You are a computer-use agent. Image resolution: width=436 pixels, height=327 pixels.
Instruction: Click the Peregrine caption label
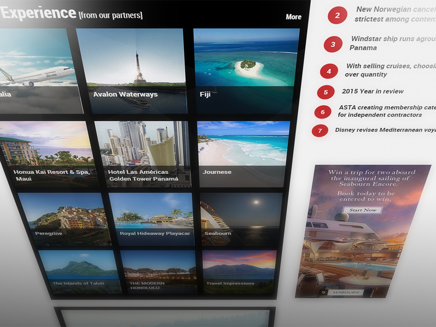(49, 233)
